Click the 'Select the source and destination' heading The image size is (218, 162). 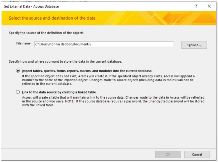[x=52, y=18]
